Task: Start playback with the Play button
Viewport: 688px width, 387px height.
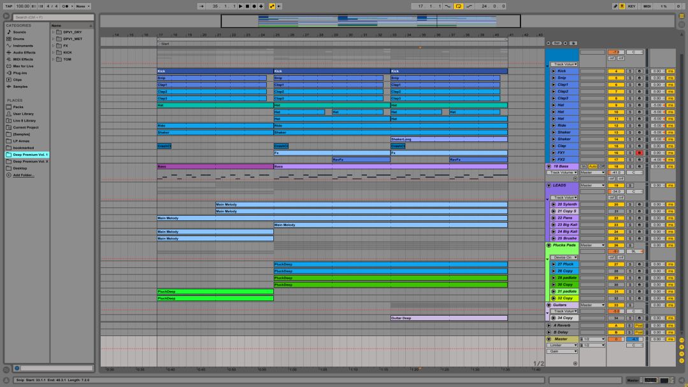Action: coord(240,6)
